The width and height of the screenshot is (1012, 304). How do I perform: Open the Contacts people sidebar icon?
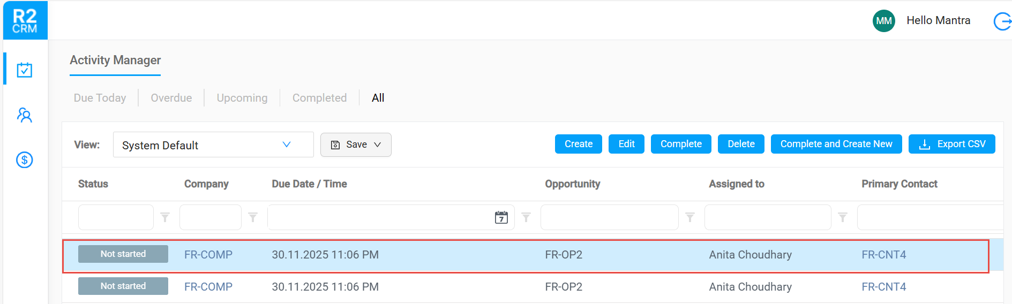pos(25,115)
